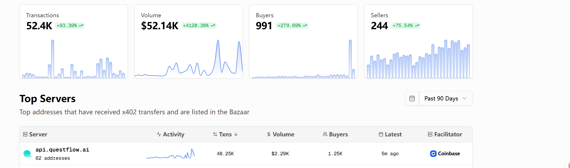Click the $52.14K volume total
Image resolution: width=570 pixels, height=168 pixels.
(x=160, y=26)
